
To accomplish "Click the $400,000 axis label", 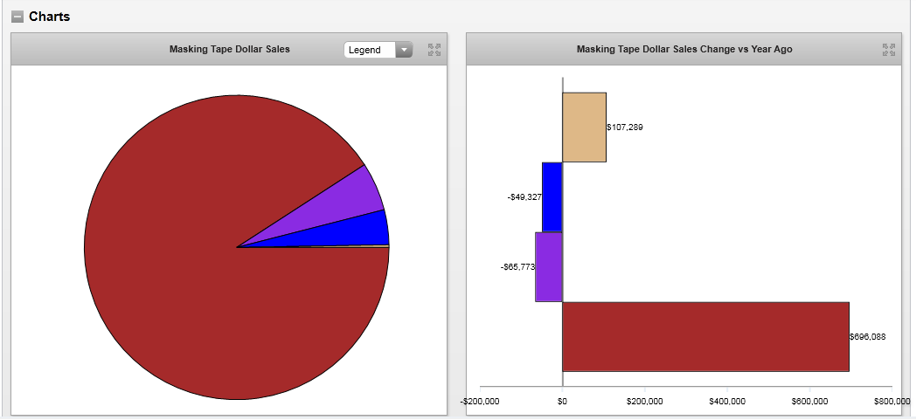I will 727,402.
